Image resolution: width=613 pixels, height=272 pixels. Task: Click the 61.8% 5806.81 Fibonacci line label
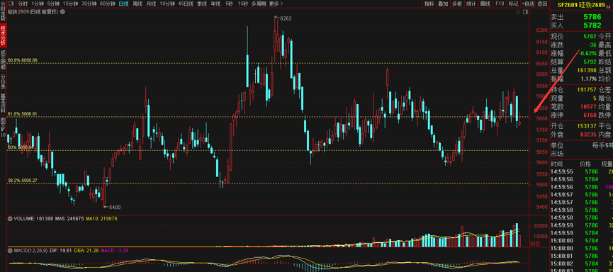[23, 114]
